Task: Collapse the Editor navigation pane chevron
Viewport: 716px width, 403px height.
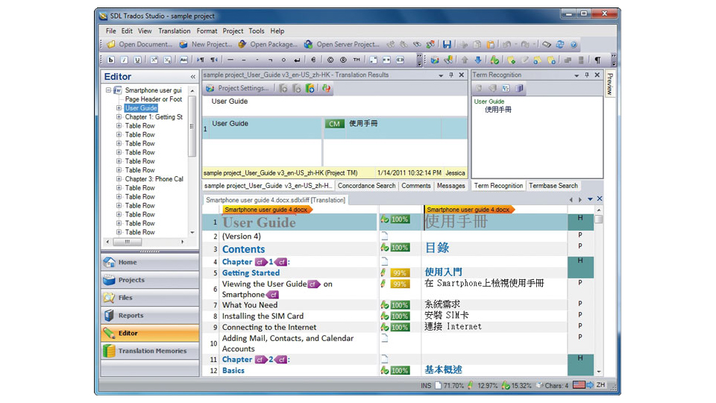Action: [192, 77]
